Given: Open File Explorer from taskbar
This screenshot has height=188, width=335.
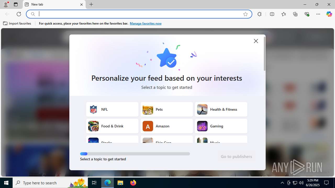Looking at the screenshot, I should pyautogui.click(x=120, y=183).
